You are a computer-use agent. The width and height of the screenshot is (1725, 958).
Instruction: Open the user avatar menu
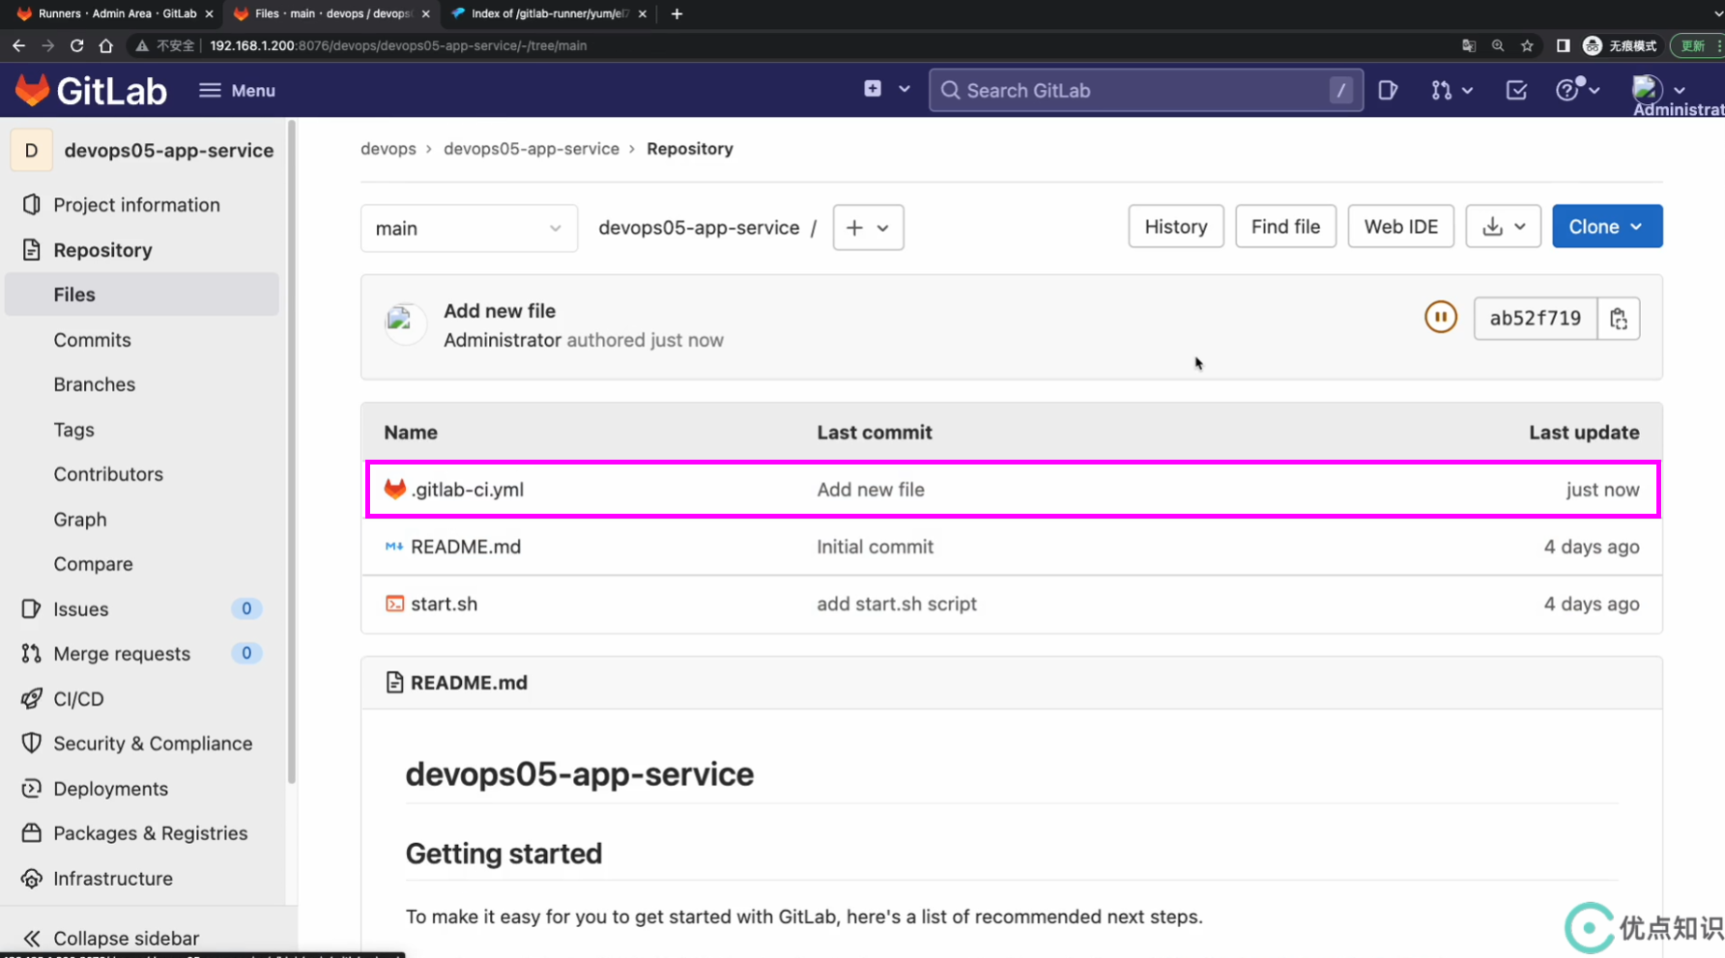click(x=1658, y=90)
